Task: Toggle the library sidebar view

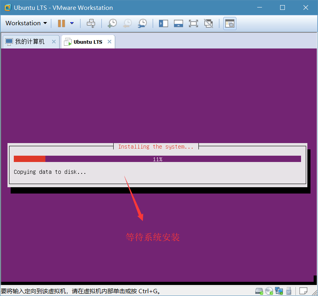Action: (x=163, y=23)
